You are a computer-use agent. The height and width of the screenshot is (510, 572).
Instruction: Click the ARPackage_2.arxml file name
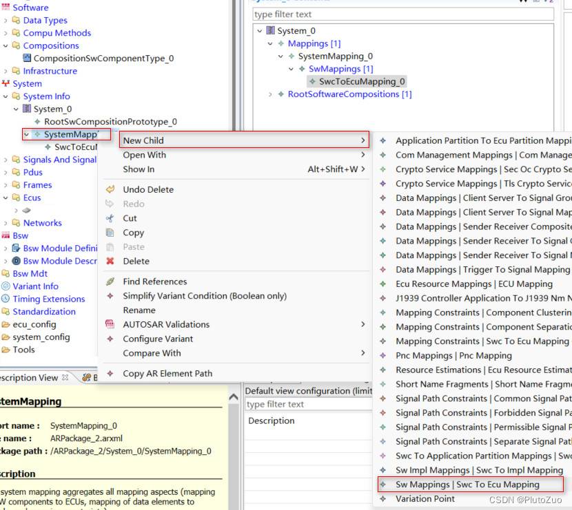click(x=86, y=438)
